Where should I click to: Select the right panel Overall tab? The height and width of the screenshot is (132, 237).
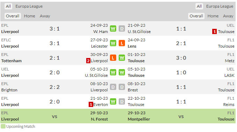point(196,16)
